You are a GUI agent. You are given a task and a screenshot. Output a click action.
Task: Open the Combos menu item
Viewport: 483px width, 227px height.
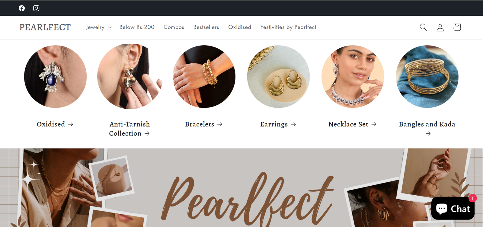pyautogui.click(x=174, y=27)
